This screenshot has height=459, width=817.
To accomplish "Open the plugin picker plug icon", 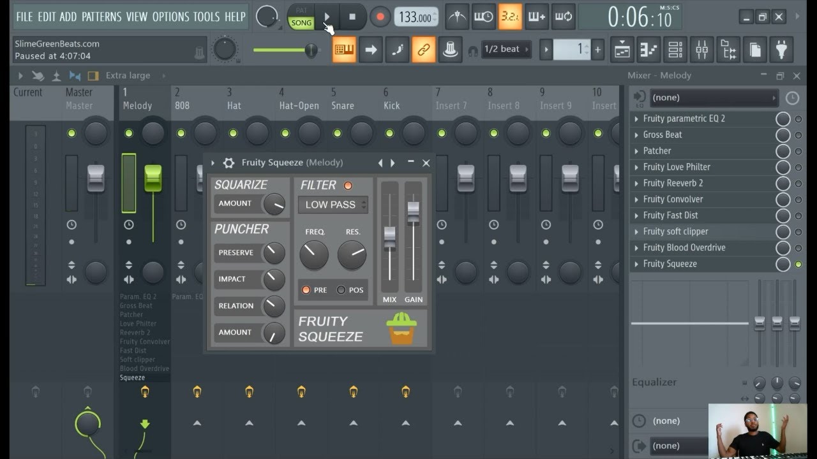I will pos(781,49).
